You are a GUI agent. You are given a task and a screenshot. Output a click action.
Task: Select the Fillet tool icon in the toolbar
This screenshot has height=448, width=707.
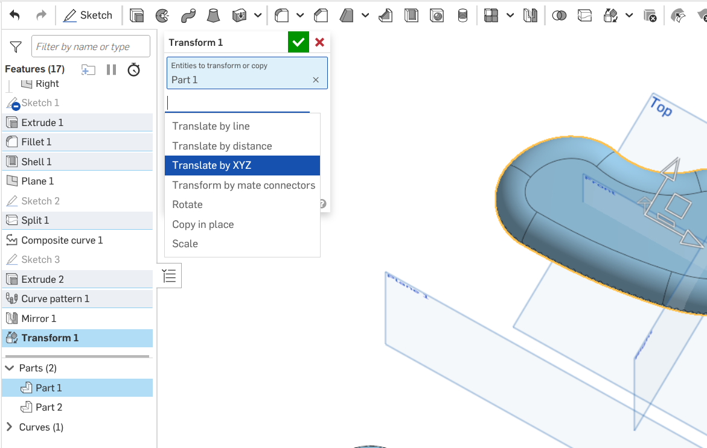point(282,16)
